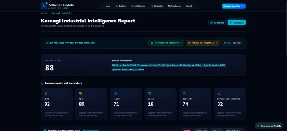
Task: Select the Vegetation layer toggle
Action: click(x=201, y=130)
